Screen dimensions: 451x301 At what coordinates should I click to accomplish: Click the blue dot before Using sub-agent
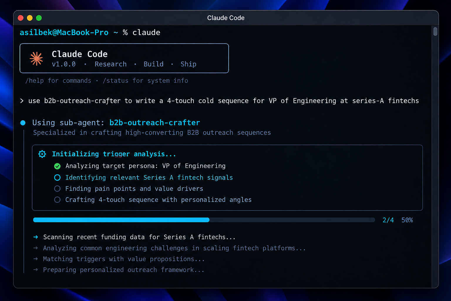[23, 123]
